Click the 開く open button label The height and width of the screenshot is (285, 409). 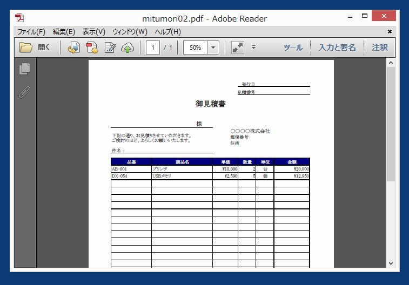[x=44, y=47]
